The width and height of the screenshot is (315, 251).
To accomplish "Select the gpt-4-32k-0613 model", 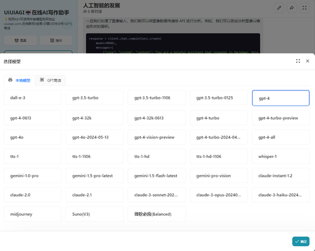I will (x=157, y=118).
